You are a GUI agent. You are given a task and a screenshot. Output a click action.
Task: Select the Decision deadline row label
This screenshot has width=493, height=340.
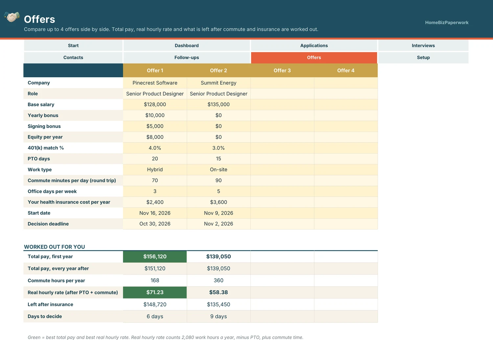[48, 224]
